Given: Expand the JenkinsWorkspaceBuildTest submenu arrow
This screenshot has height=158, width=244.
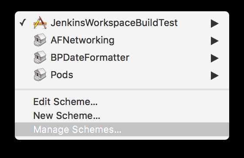Looking at the screenshot, I should tap(215, 23).
